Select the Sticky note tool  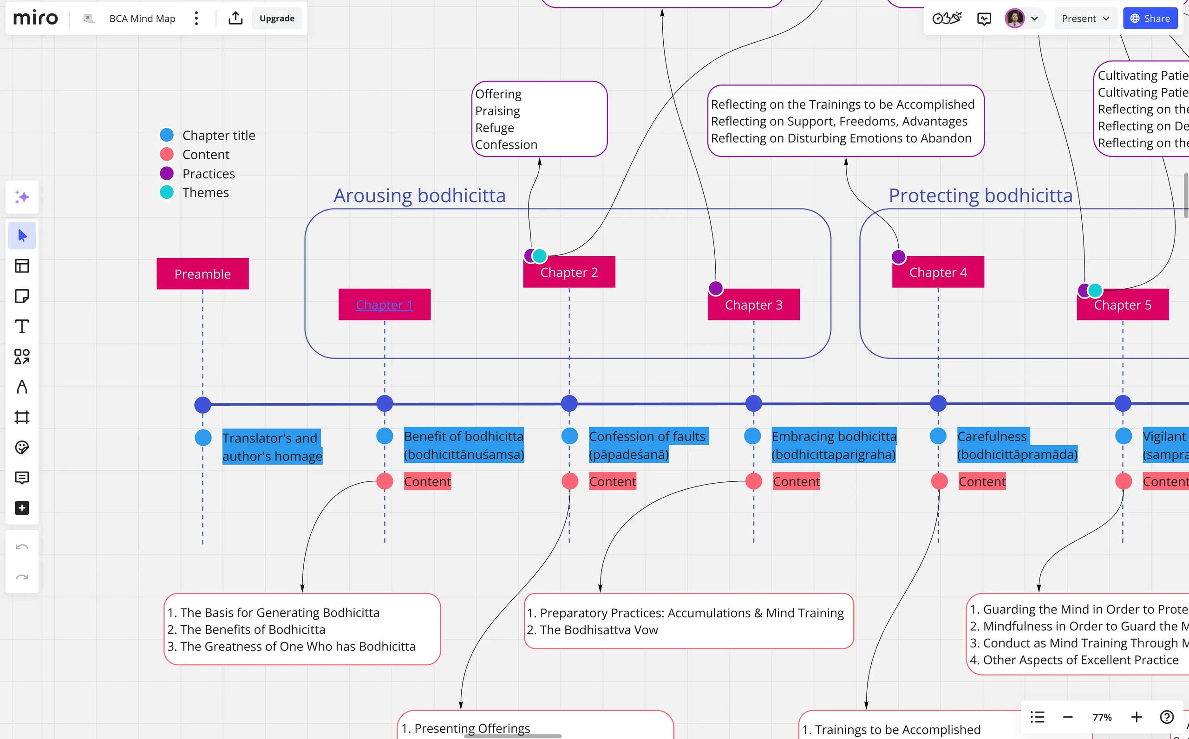pyautogui.click(x=22, y=296)
